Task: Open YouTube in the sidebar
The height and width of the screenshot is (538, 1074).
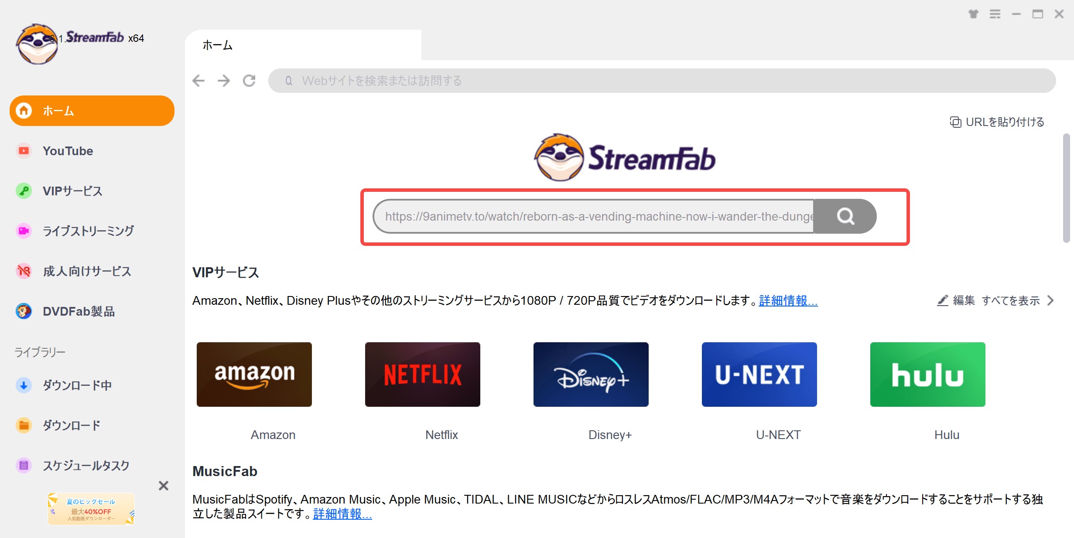Action: coord(92,151)
